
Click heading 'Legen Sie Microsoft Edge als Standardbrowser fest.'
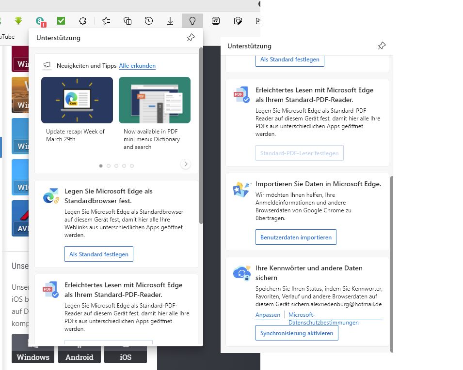109,196
